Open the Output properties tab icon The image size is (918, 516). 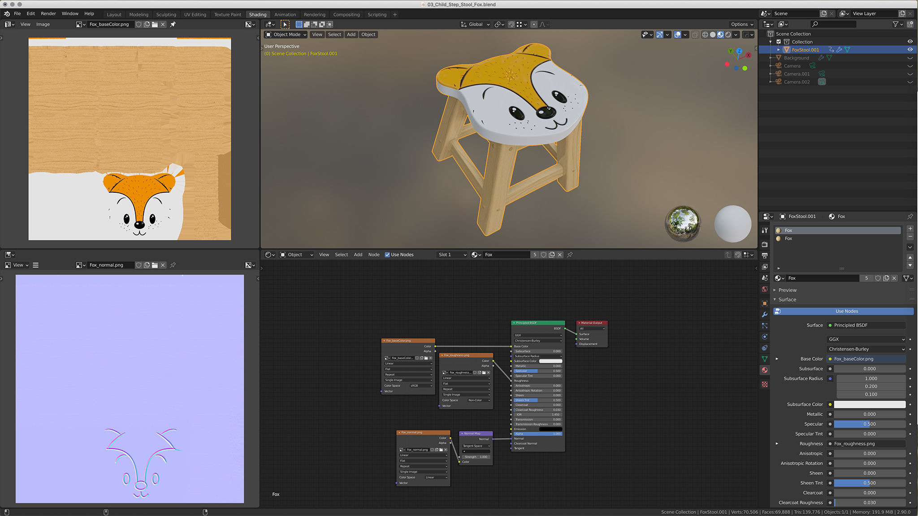pos(765,256)
